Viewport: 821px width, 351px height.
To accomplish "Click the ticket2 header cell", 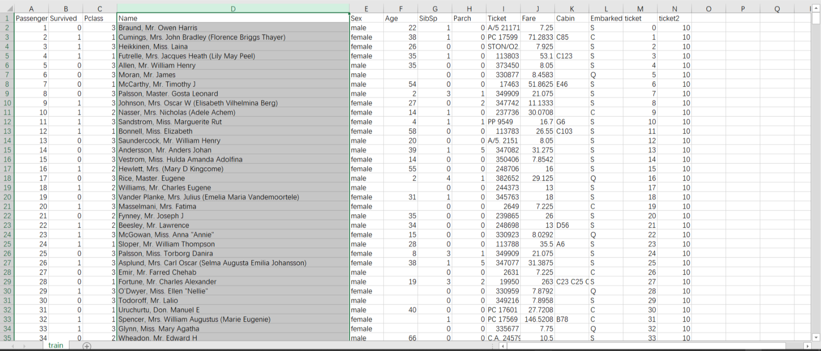I will [x=675, y=18].
